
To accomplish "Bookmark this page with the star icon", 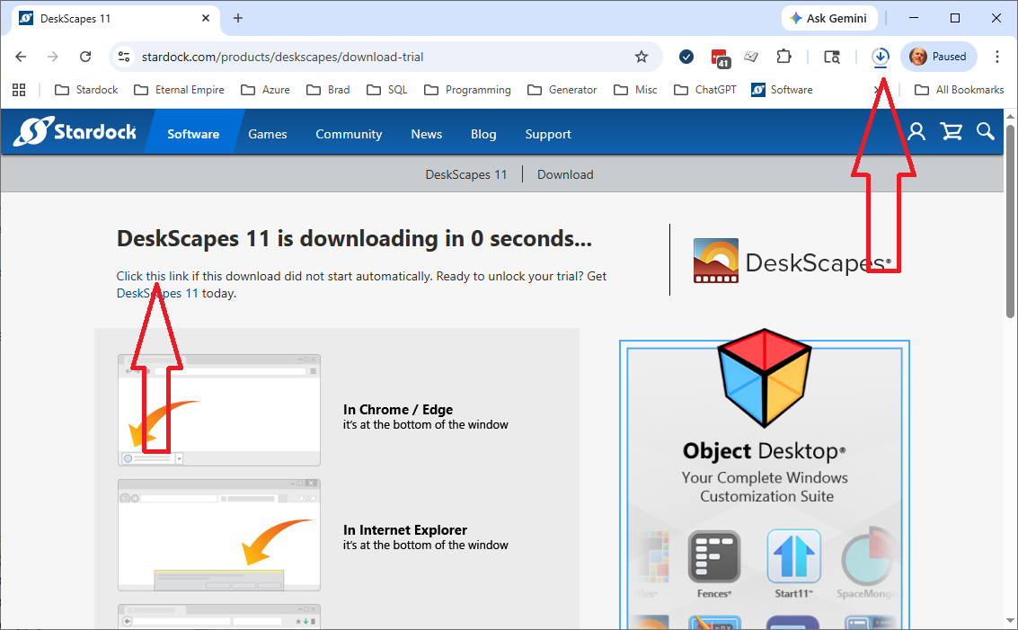I will tap(642, 57).
